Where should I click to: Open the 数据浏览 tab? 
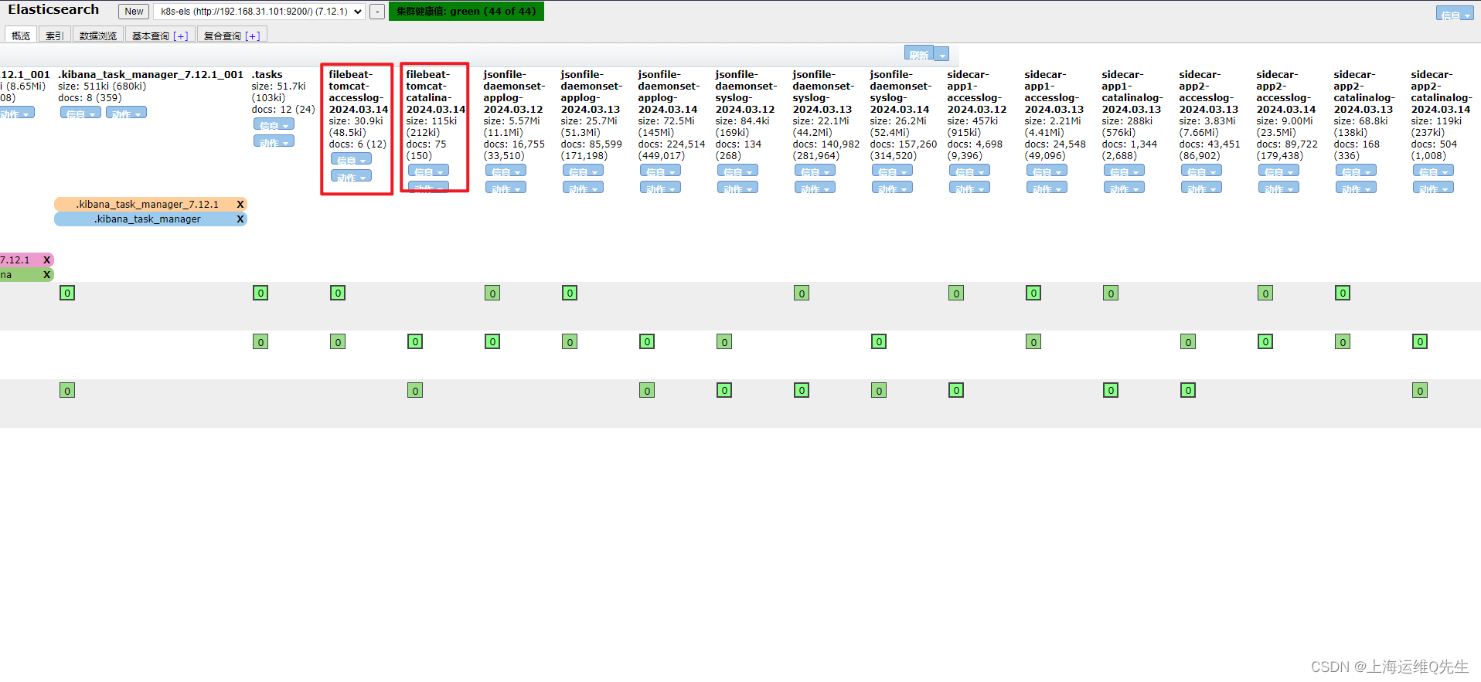click(x=98, y=36)
